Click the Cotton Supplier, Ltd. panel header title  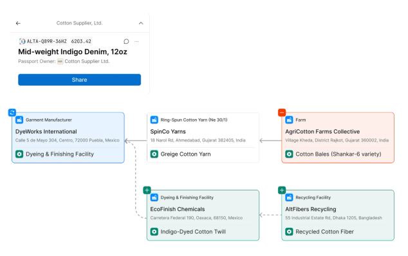coord(79,23)
